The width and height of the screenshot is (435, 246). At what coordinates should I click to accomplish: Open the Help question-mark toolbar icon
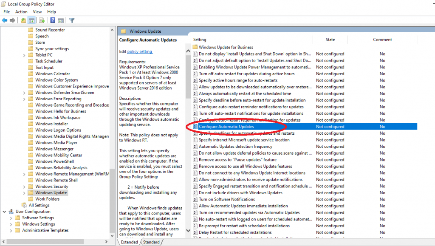pyautogui.click(x=52, y=20)
